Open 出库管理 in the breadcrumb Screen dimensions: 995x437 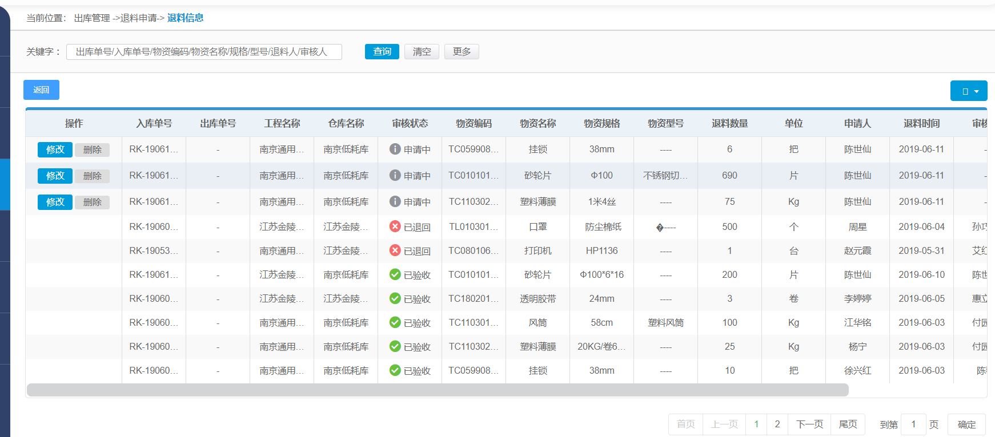tap(91, 18)
